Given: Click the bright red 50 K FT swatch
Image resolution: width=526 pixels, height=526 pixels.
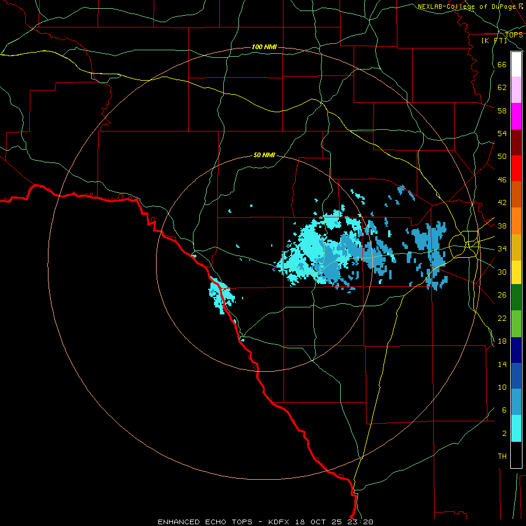Looking at the screenshot, I should pyautogui.click(x=516, y=168).
